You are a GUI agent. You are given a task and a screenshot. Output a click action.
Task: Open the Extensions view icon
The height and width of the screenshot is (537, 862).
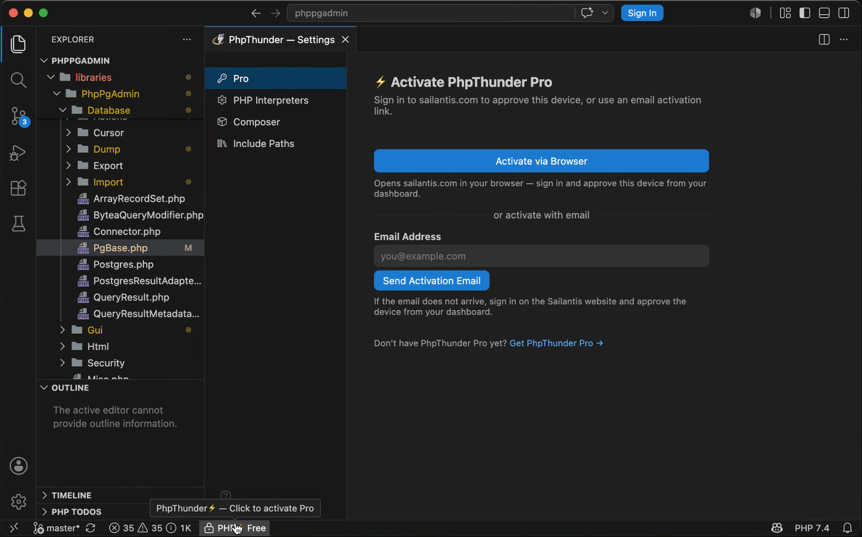[x=18, y=188]
